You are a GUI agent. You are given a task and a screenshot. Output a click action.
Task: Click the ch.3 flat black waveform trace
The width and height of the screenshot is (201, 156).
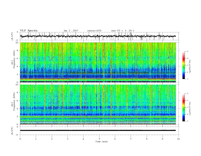pyautogui.click(x=98, y=131)
